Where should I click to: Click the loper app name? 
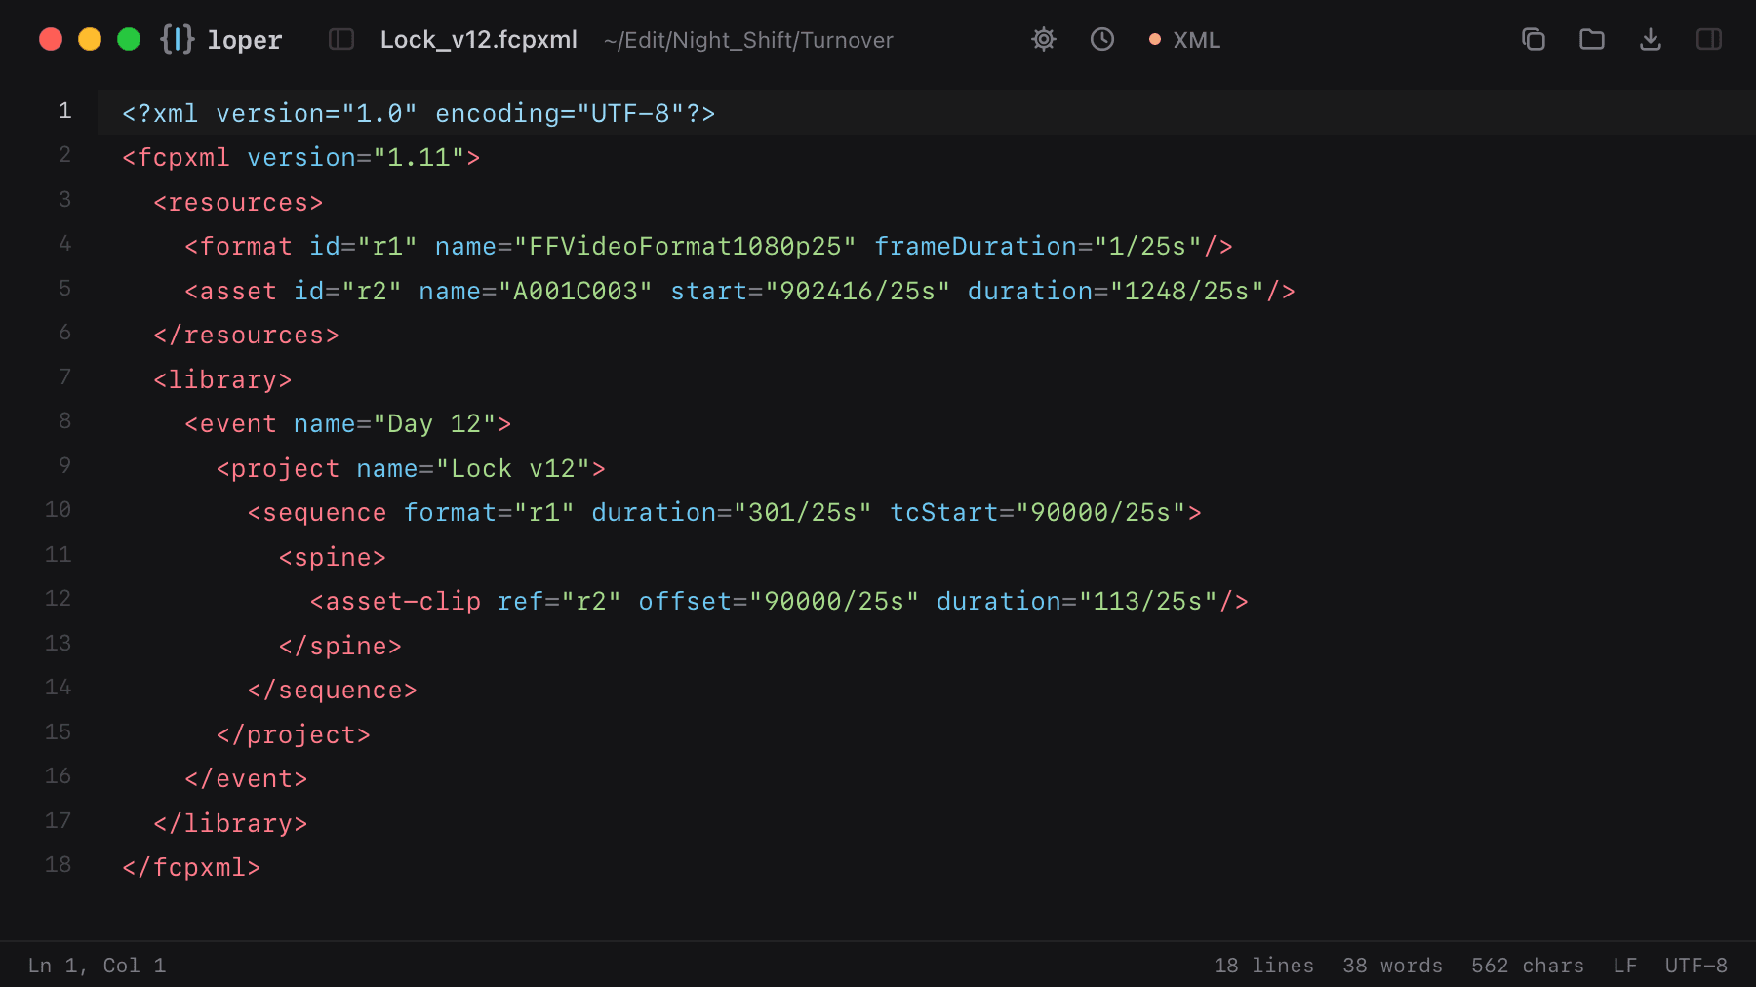244,40
